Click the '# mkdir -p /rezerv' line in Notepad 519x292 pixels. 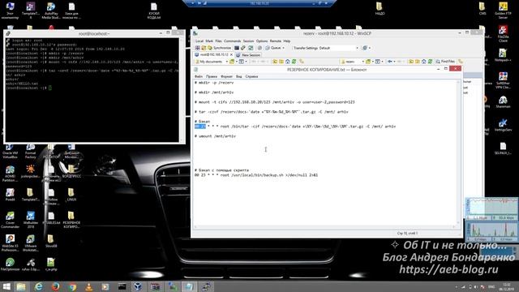(214, 83)
